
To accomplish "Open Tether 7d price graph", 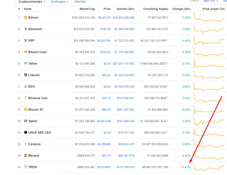I will [x=208, y=64].
